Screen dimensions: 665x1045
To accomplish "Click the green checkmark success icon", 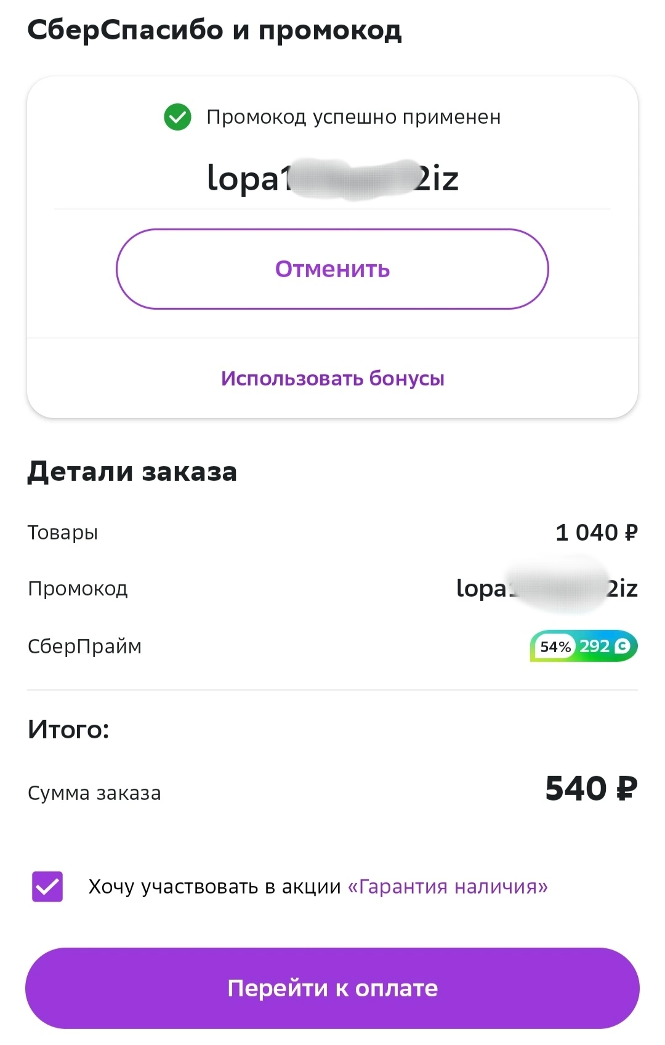I will [177, 117].
